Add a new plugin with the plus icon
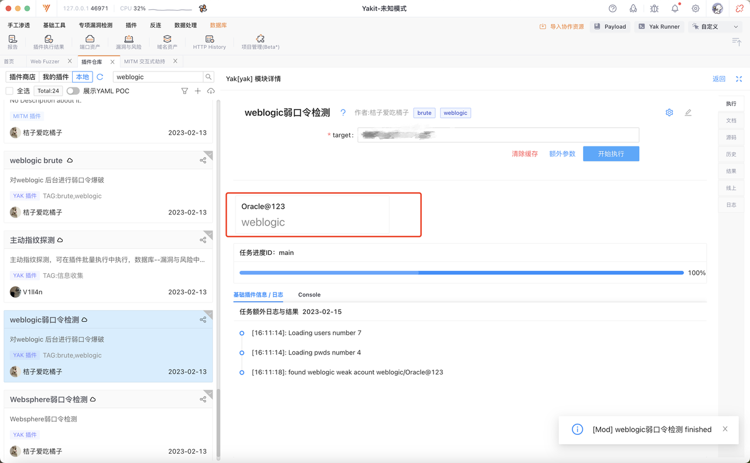 coord(198,91)
